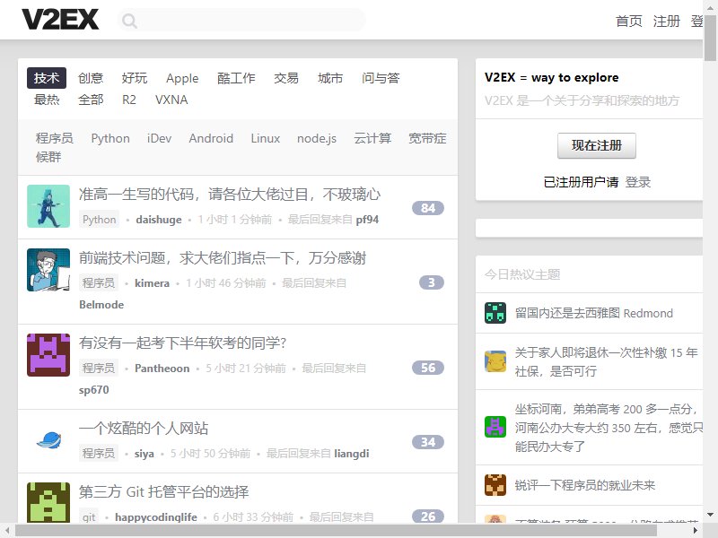Click avatar beside 留国内还是去西雅图 Redmond
The width and height of the screenshot is (718, 538).
pos(495,313)
